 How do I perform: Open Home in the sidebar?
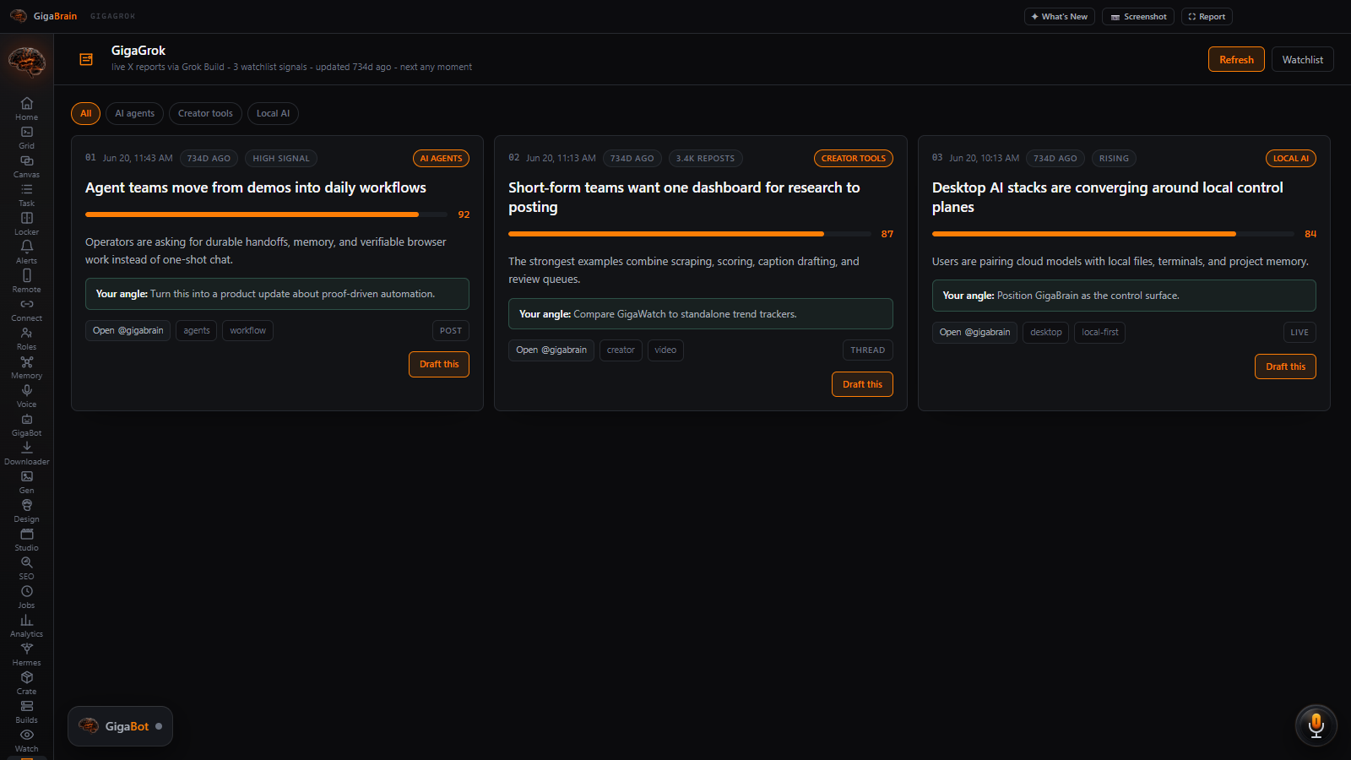pyautogui.click(x=26, y=108)
